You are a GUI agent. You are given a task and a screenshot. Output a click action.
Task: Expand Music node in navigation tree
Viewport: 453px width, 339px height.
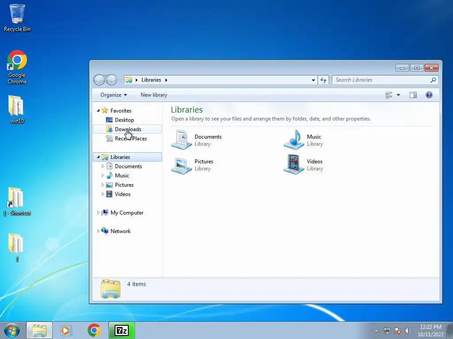click(103, 176)
